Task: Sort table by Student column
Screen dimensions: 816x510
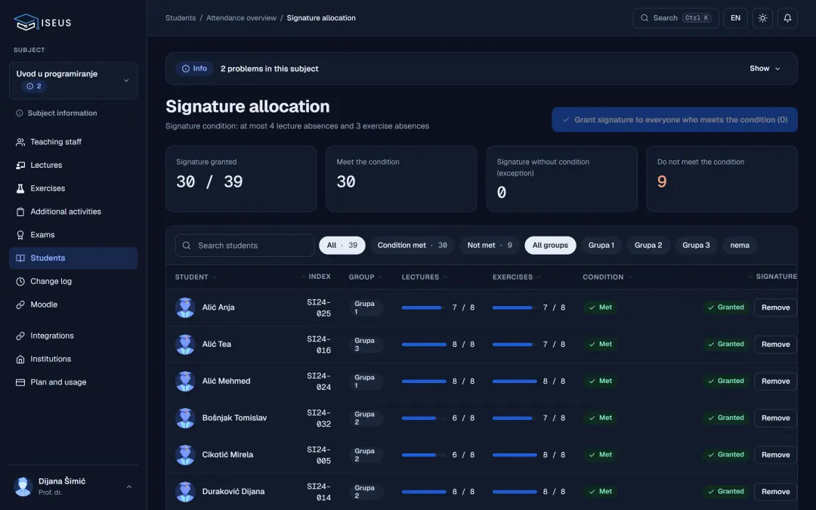Action: click(196, 277)
